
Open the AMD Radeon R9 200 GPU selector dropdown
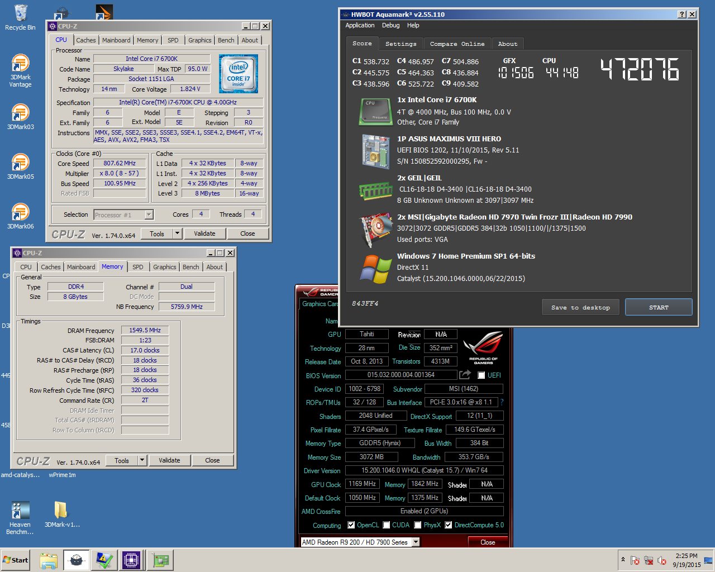(416, 542)
